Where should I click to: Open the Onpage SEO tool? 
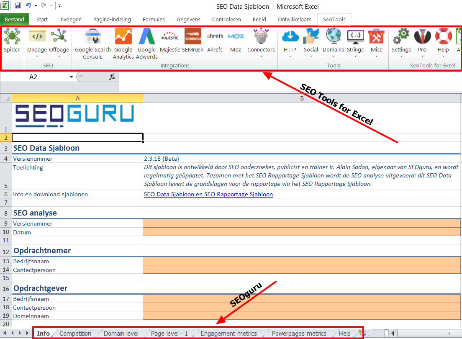(37, 42)
